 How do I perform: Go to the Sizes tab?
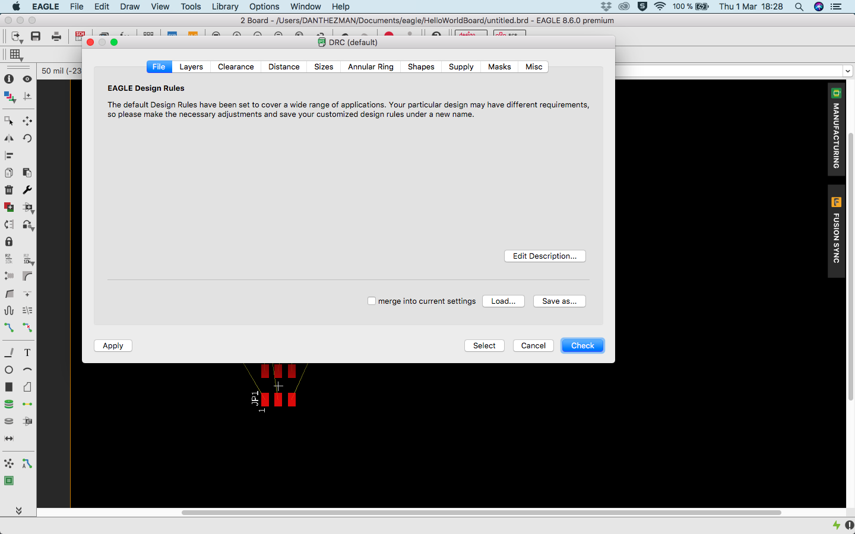coord(324,67)
